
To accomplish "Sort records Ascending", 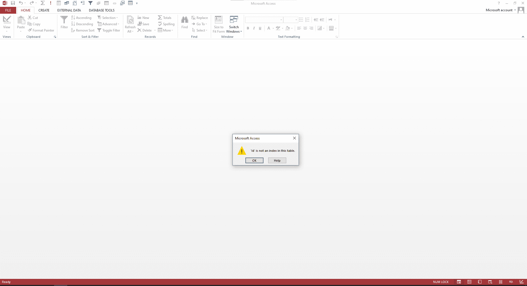I will pos(81,18).
